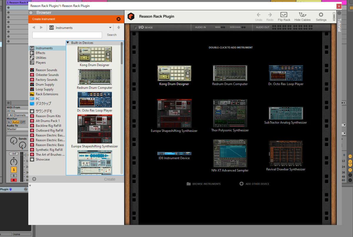Select Dr. Octo Rex in browser list
Screen dimensions: 353x237
coord(94,102)
